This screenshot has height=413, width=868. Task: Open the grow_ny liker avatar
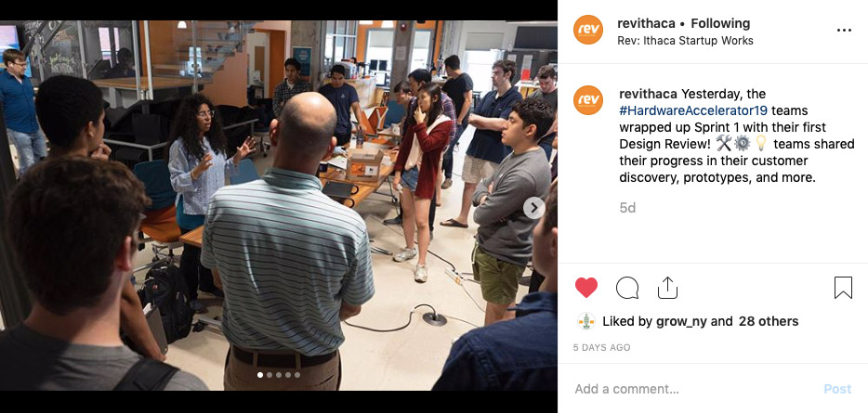(x=586, y=321)
